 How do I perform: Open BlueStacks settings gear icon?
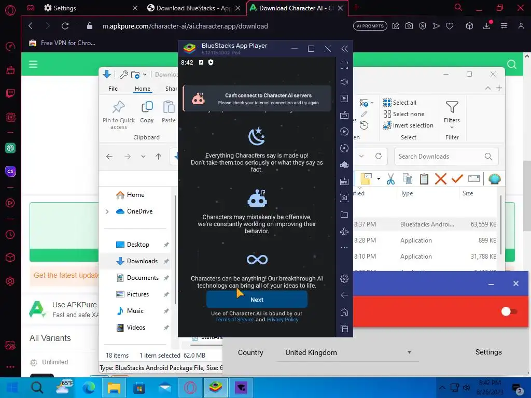(344, 278)
